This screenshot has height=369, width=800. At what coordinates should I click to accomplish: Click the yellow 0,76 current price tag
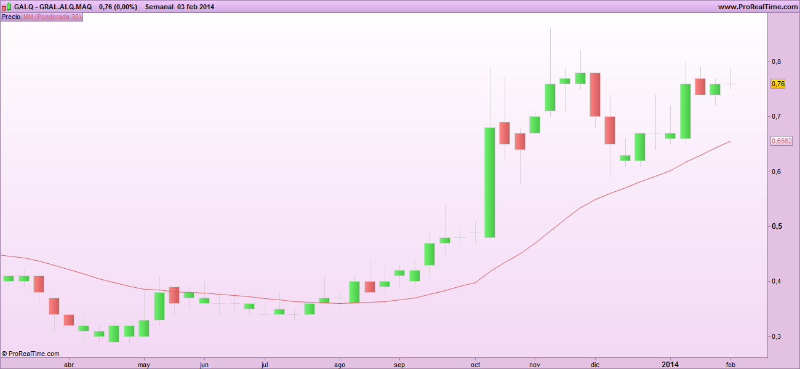pyautogui.click(x=778, y=84)
